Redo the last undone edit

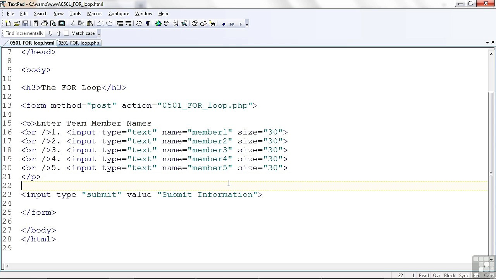109,24
